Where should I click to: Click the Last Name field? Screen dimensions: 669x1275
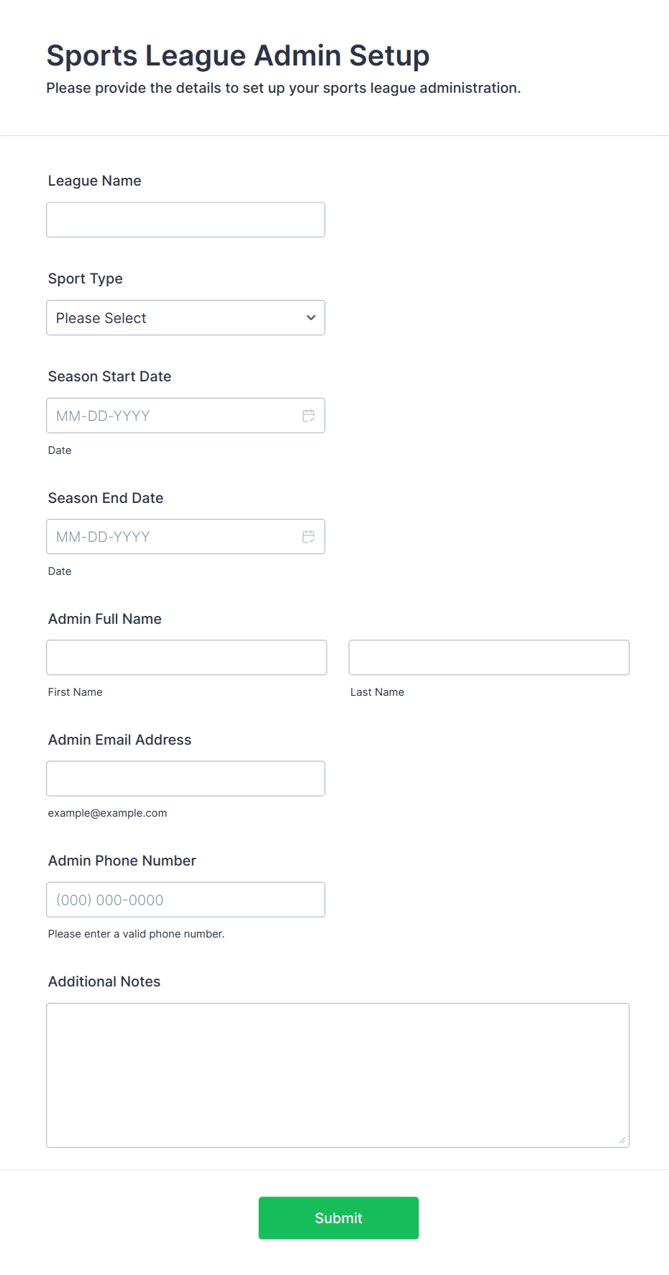[x=488, y=658]
